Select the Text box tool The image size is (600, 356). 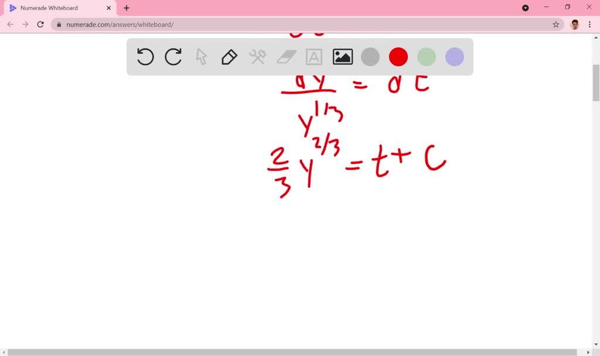tap(313, 57)
